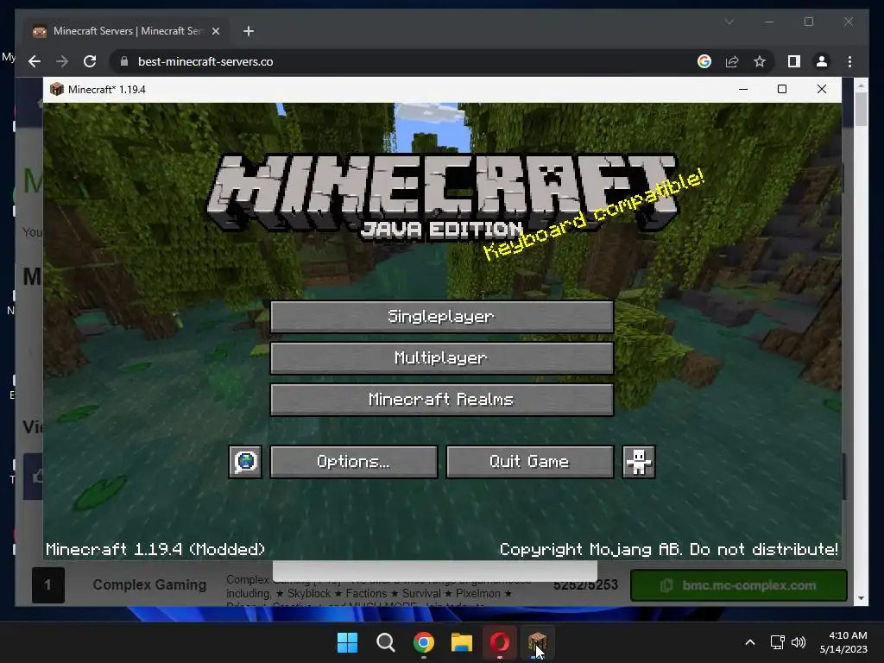884x663 pixels.
Task: Open the Multiplayer server list
Action: 441,358
